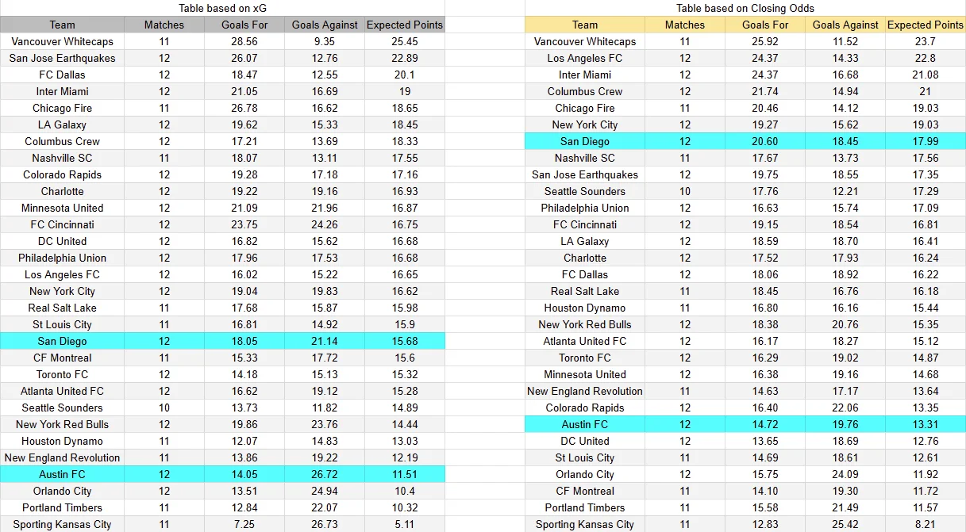Select Sporting Kansas City in the xG table
Screen dimensions: 966x532
click(62, 524)
